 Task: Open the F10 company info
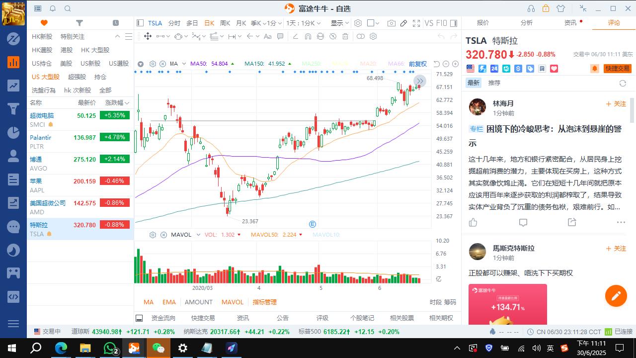pos(441,23)
